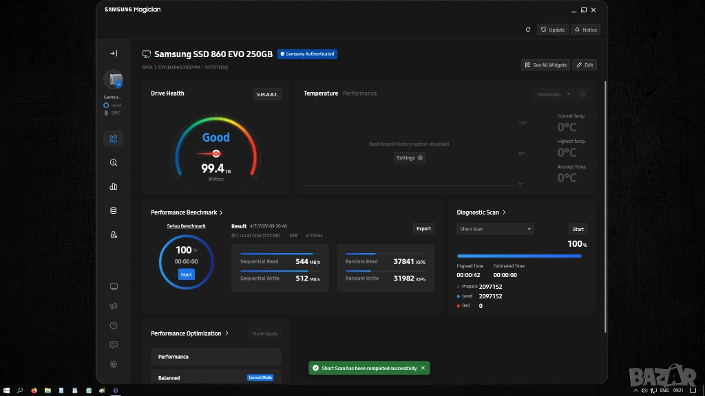Select the Performance optimization mode
Screen dimensions: 705x396
point(215,357)
